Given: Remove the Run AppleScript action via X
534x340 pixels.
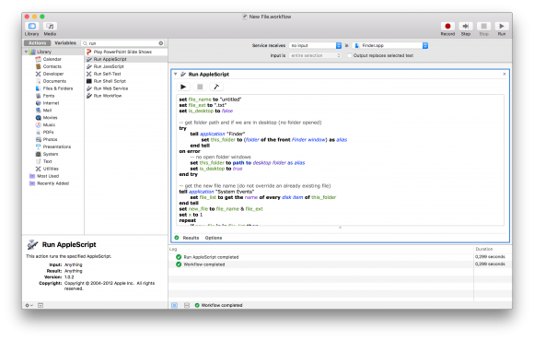Looking at the screenshot, I should (x=505, y=74).
